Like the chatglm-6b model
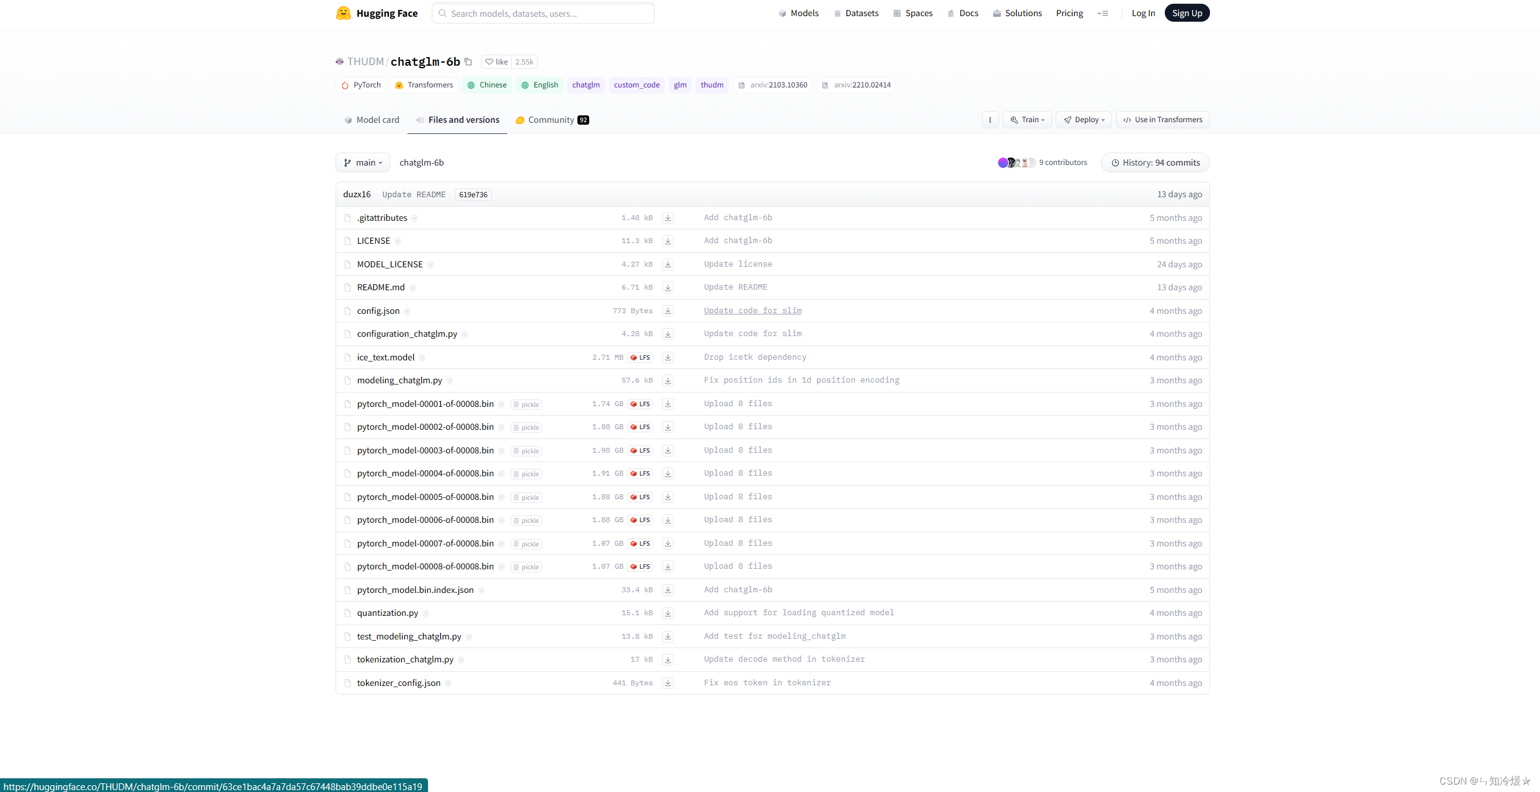This screenshot has width=1540, height=792. [497, 61]
